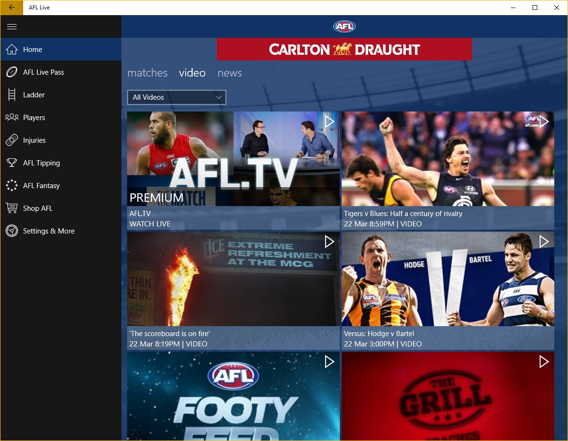Click the Ladder icon in sidebar

click(11, 95)
